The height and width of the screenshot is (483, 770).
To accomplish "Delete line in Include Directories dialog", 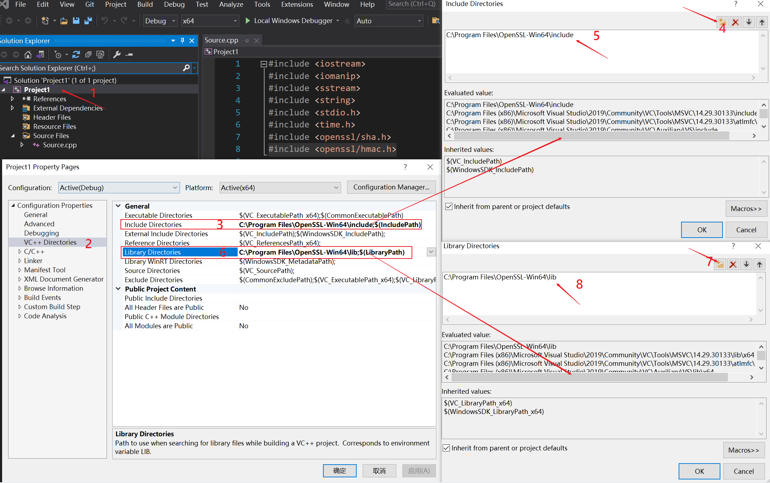I will pos(736,22).
